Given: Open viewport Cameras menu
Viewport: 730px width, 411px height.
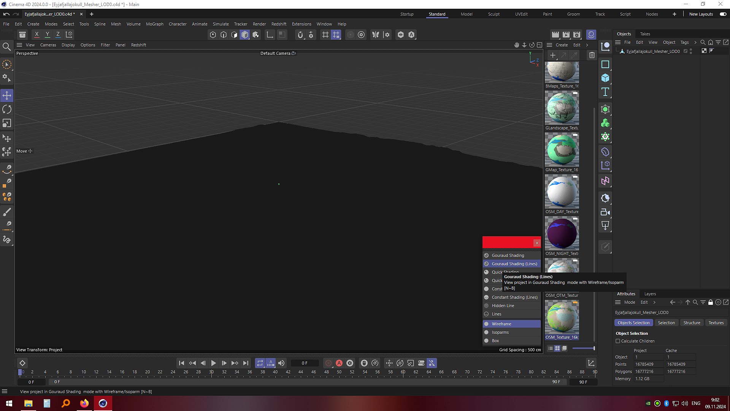Looking at the screenshot, I should pos(48,45).
